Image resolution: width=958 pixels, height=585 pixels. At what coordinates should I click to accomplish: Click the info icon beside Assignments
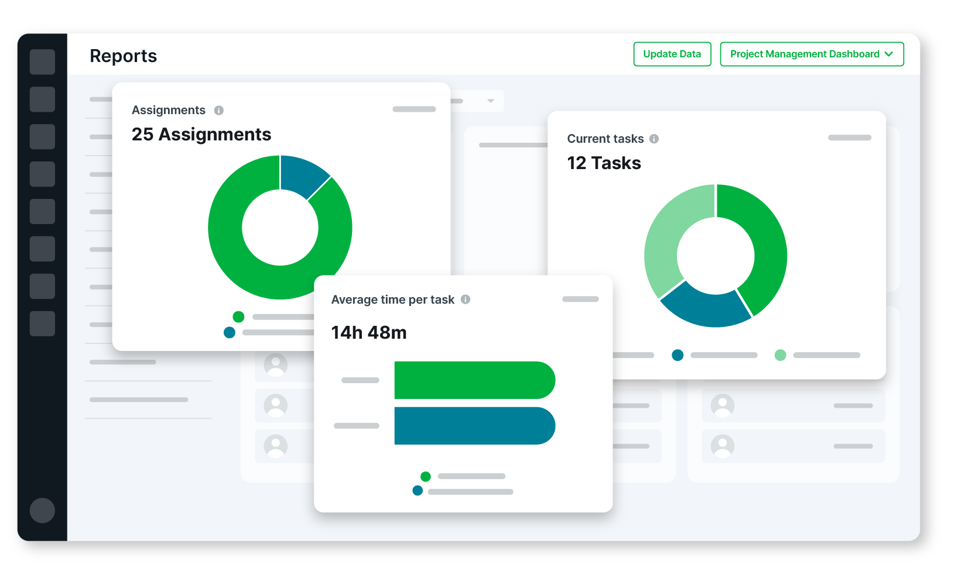click(219, 111)
